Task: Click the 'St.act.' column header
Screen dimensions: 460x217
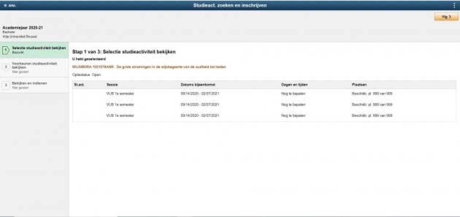Action: (x=79, y=85)
